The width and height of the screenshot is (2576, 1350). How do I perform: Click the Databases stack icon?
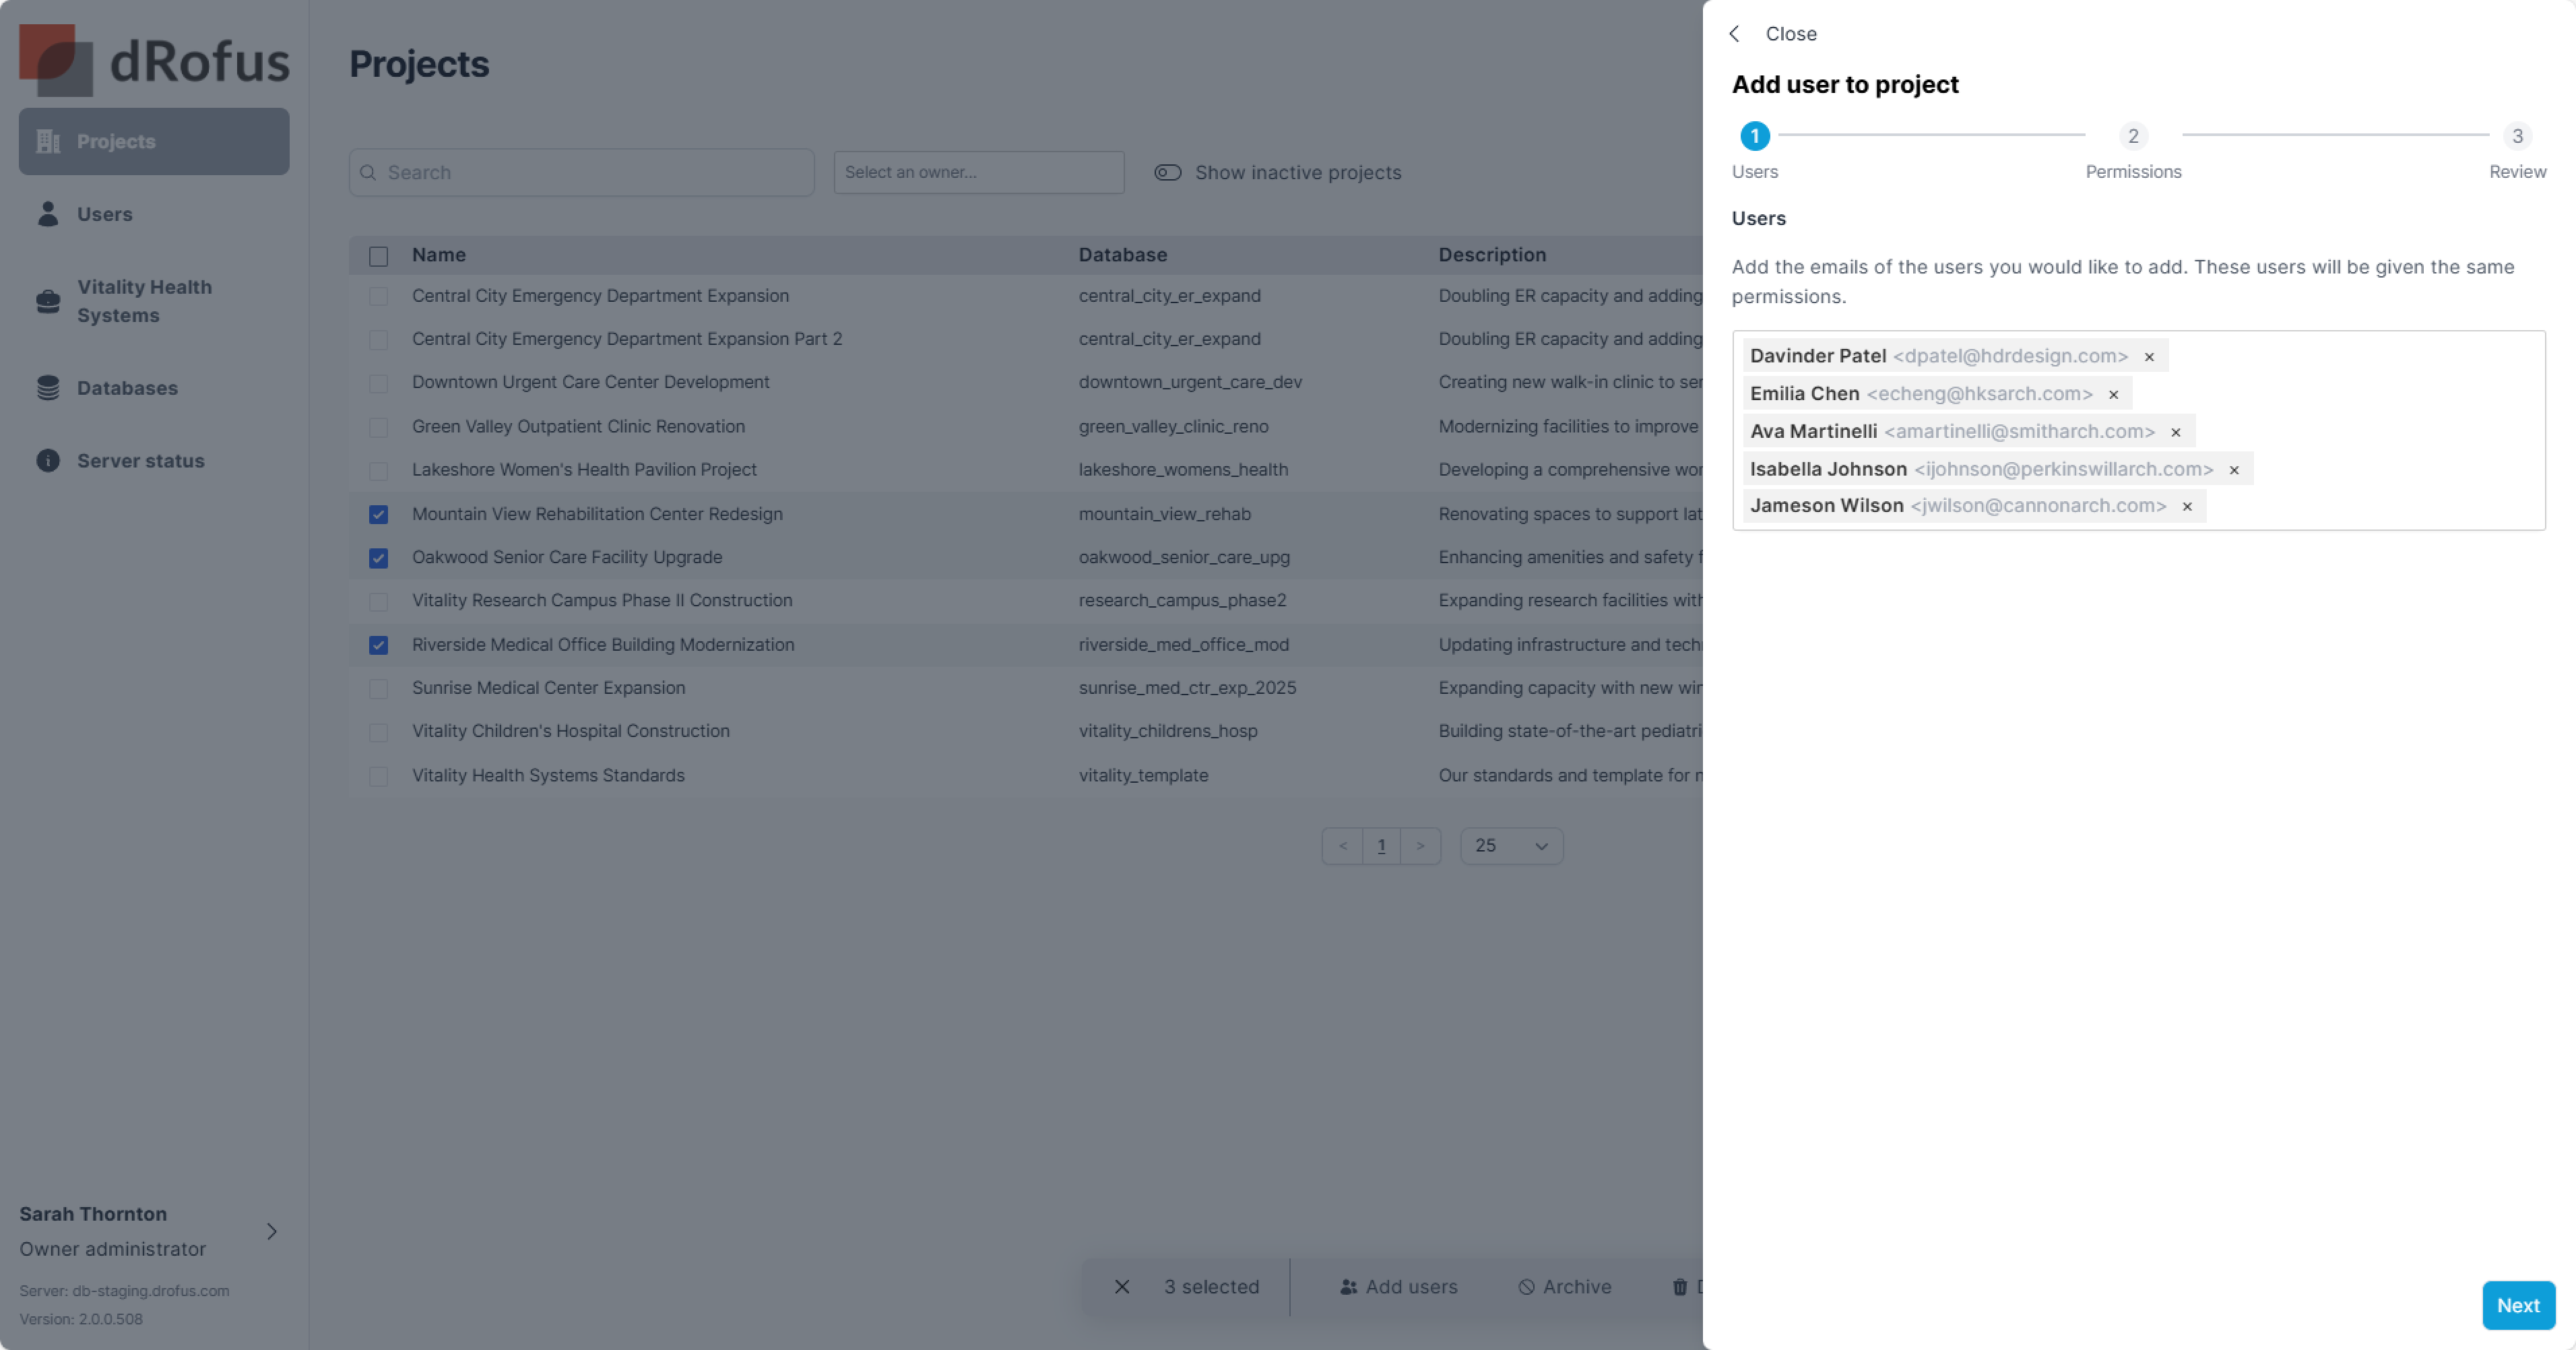[x=48, y=388]
